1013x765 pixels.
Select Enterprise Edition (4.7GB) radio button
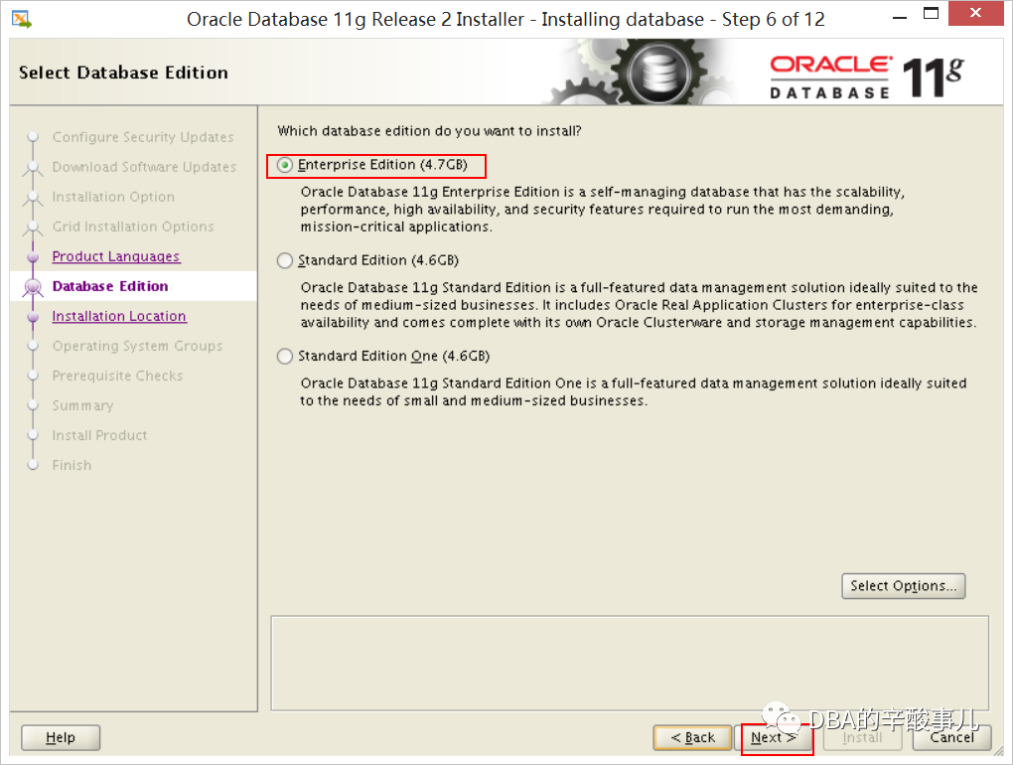tap(285, 165)
